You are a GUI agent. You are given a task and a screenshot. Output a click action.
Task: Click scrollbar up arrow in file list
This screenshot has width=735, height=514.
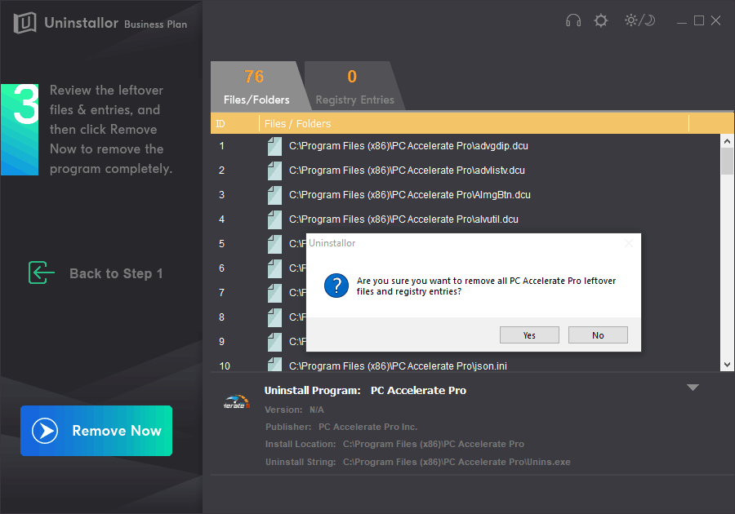click(727, 141)
